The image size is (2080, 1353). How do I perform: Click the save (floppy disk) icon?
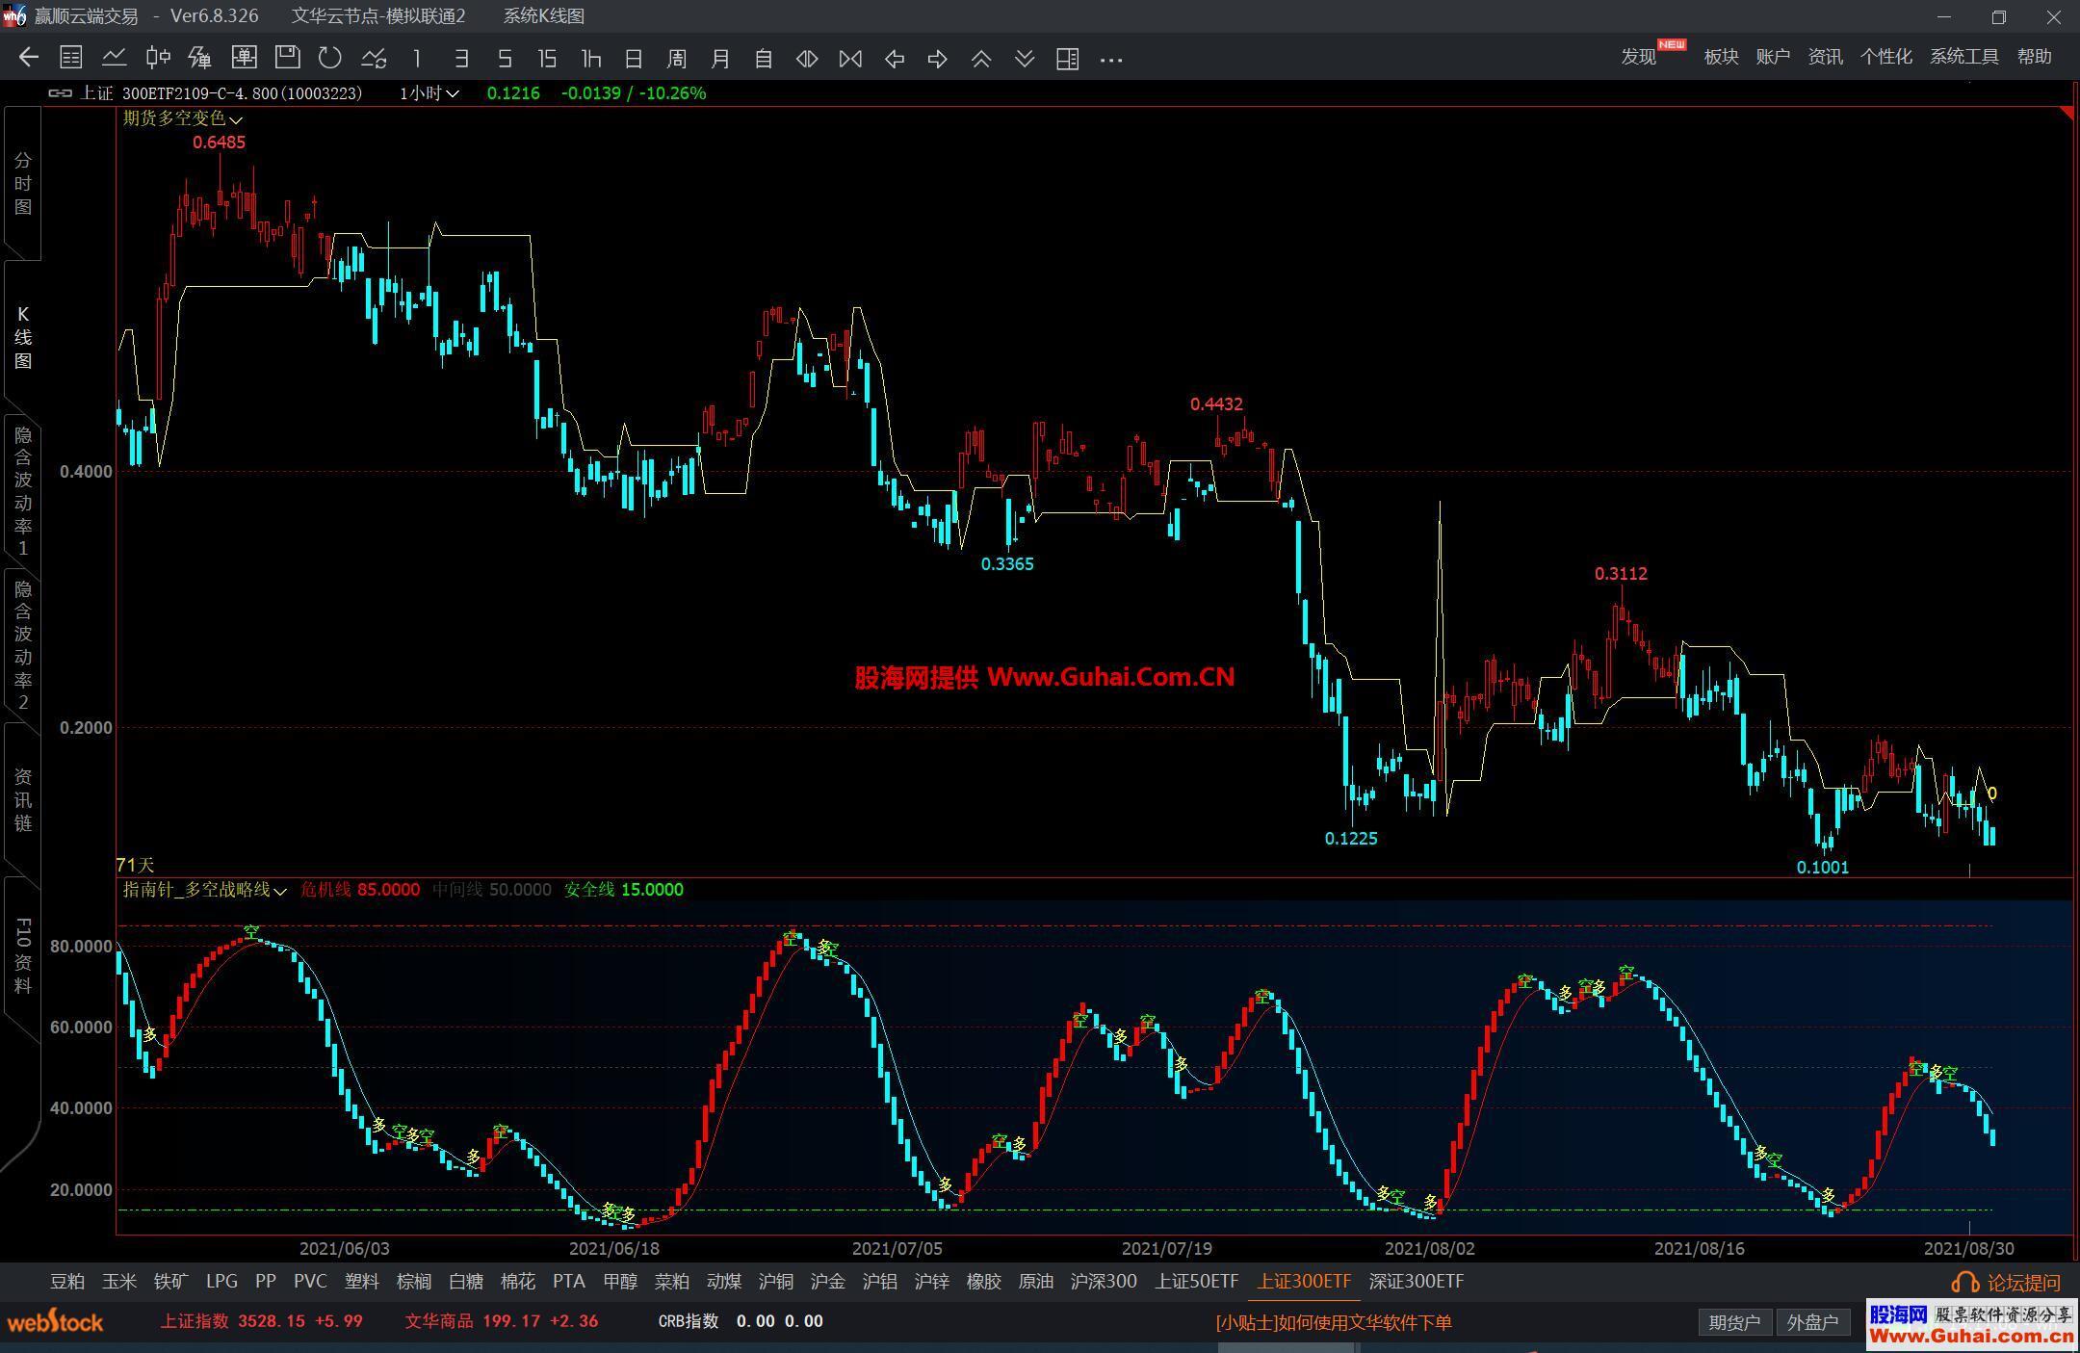pyautogui.click(x=287, y=58)
